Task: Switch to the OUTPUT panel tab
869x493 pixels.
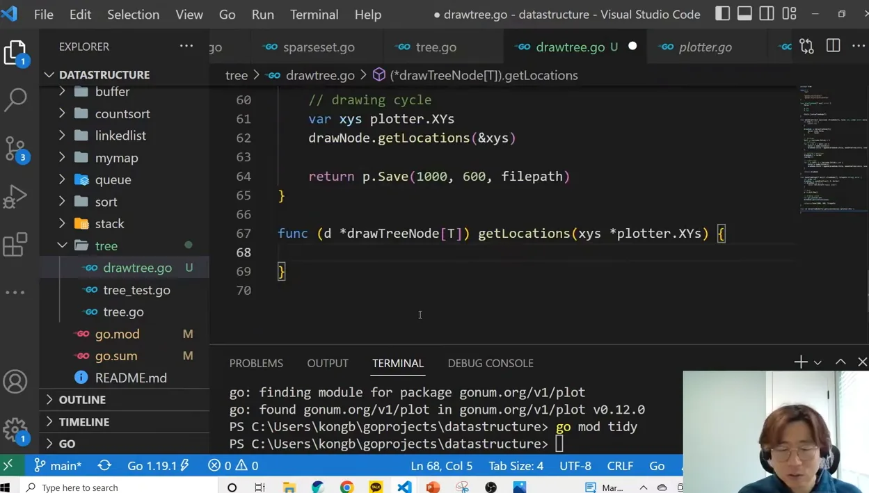Action: [x=328, y=363]
